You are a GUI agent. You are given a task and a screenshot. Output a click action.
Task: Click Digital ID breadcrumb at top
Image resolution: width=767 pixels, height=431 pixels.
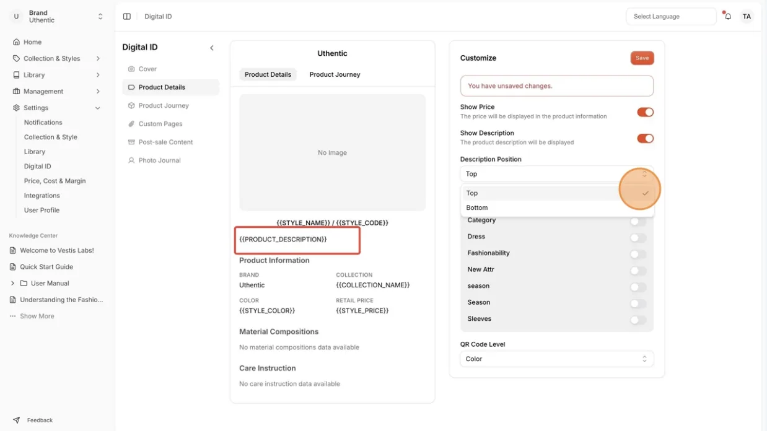[x=158, y=17]
